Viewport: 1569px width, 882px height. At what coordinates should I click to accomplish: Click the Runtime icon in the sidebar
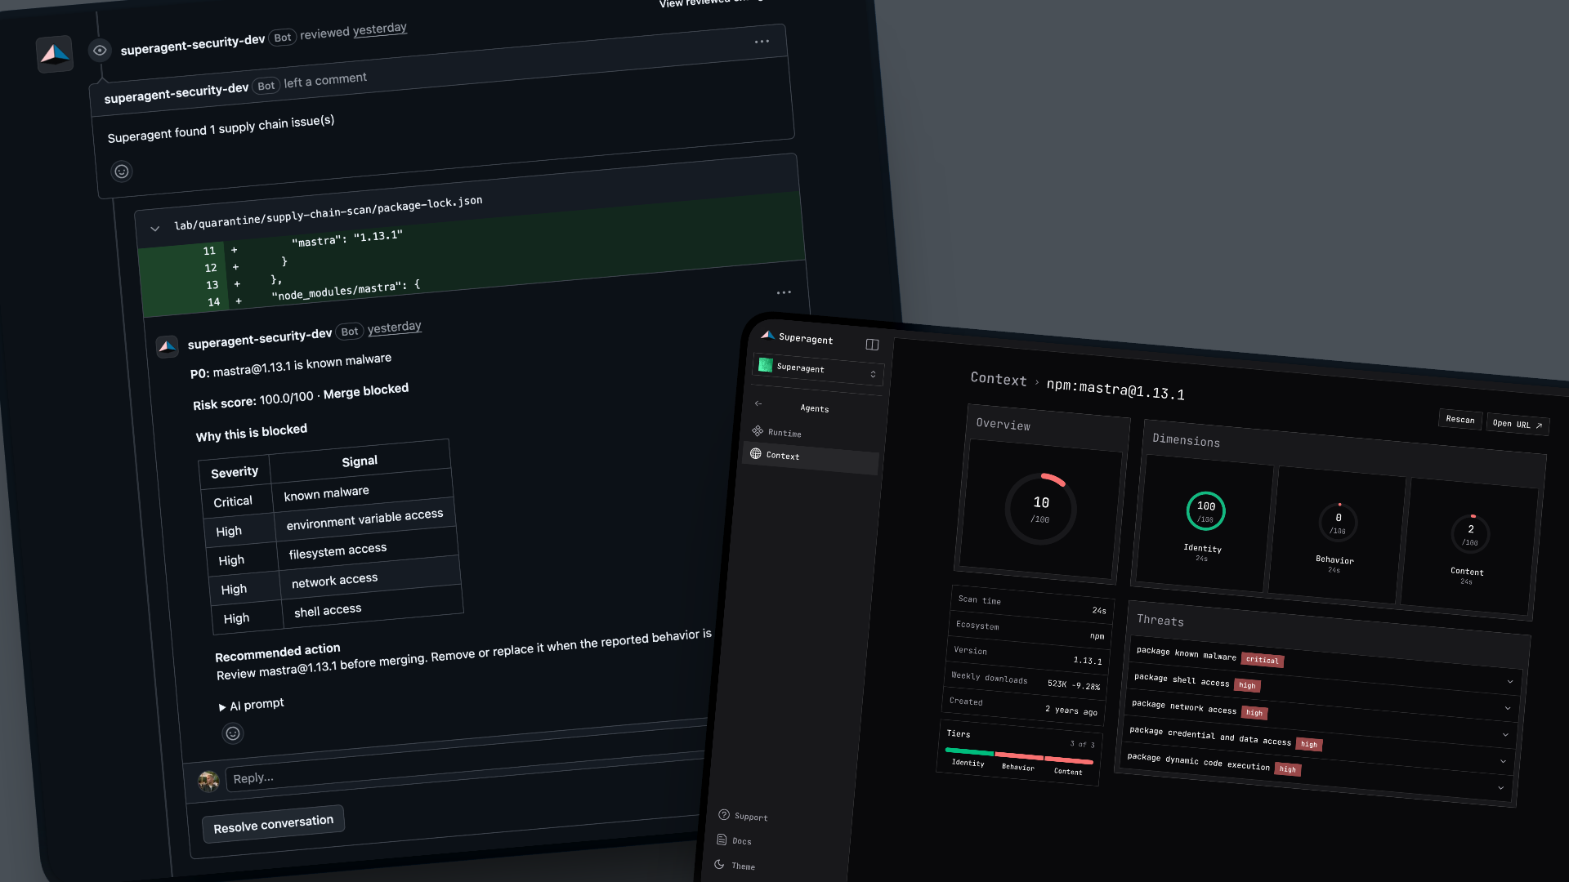click(758, 430)
